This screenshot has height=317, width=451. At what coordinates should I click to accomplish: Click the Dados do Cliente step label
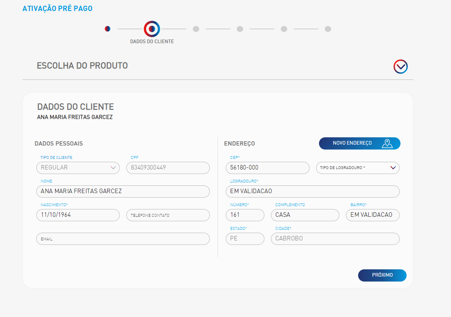(x=152, y=42)
